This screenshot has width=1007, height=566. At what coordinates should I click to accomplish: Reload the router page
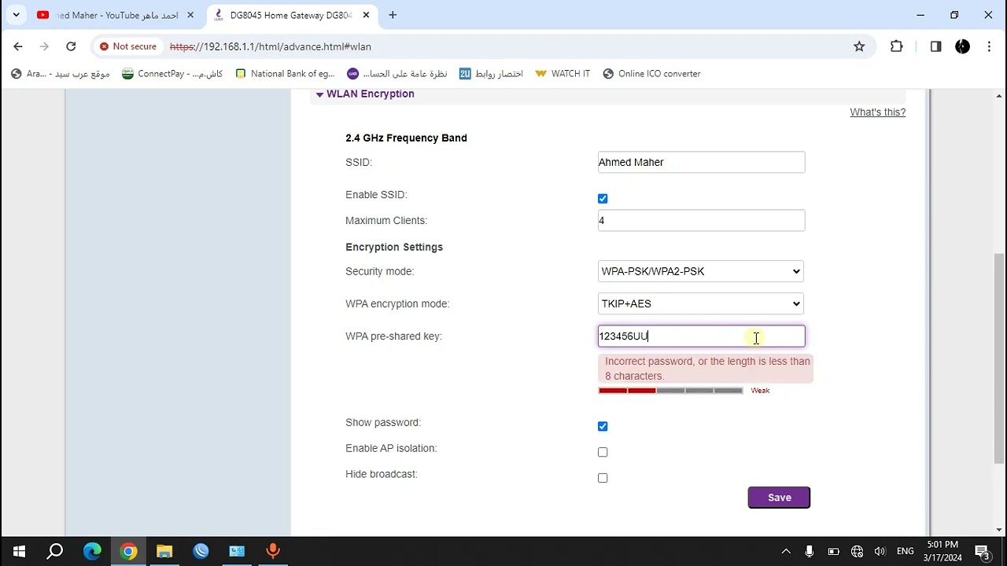tap(71, 46)
